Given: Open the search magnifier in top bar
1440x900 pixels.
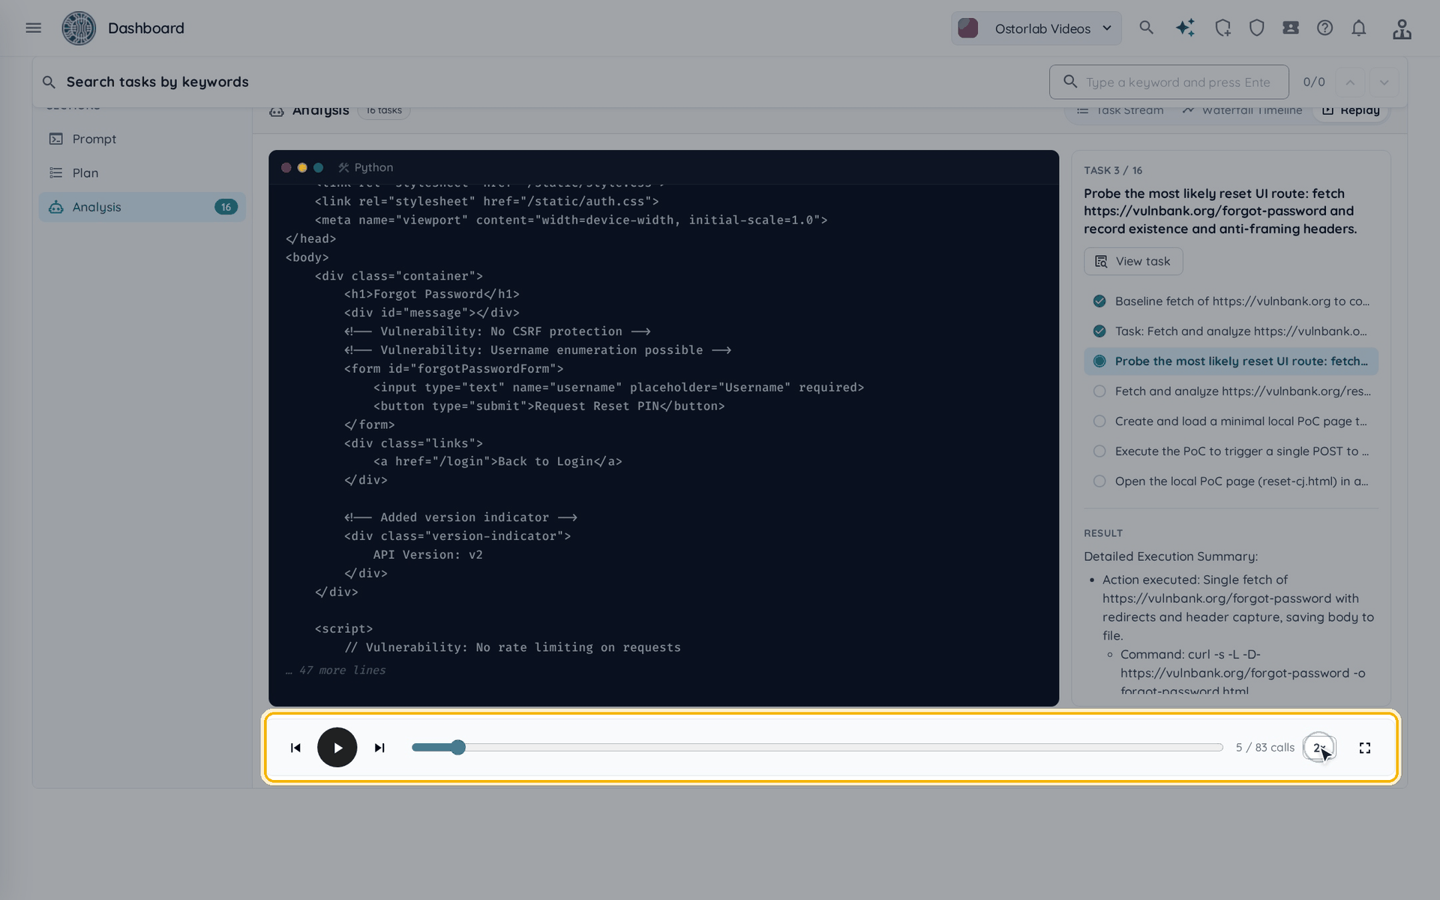Looking at the screenshot, I should [1146, 28].
